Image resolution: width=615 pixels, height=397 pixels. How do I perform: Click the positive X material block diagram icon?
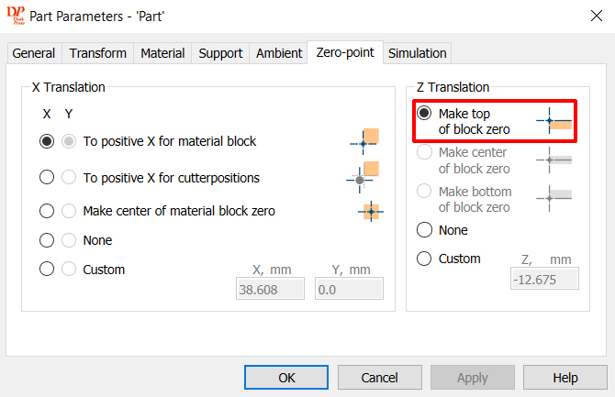click(364, 140)
